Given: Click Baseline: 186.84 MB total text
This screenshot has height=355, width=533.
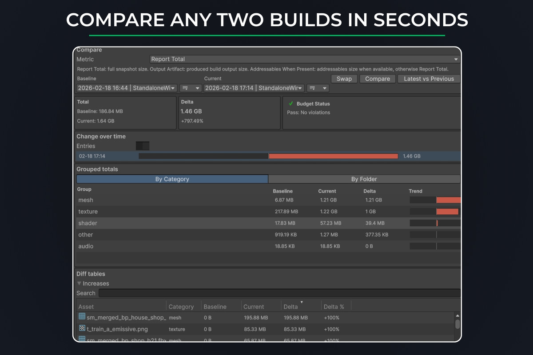Looking at the screenshot, I should (x=99, y=111).
